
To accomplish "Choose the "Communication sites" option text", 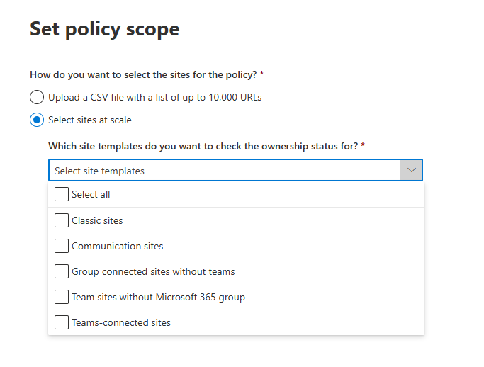I will click(x=117, y=246).
